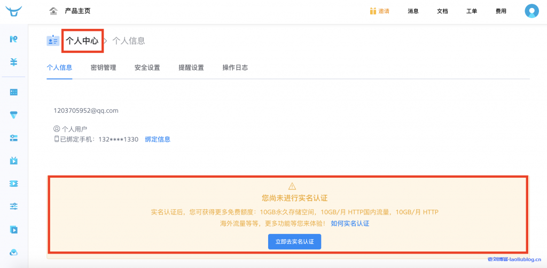Switch to the 操作日志 tab
This screenshot has height=268, width=547.
pyautogui.click(x=235, y=68)
